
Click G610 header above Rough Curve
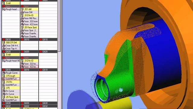[x=11, y=70]
